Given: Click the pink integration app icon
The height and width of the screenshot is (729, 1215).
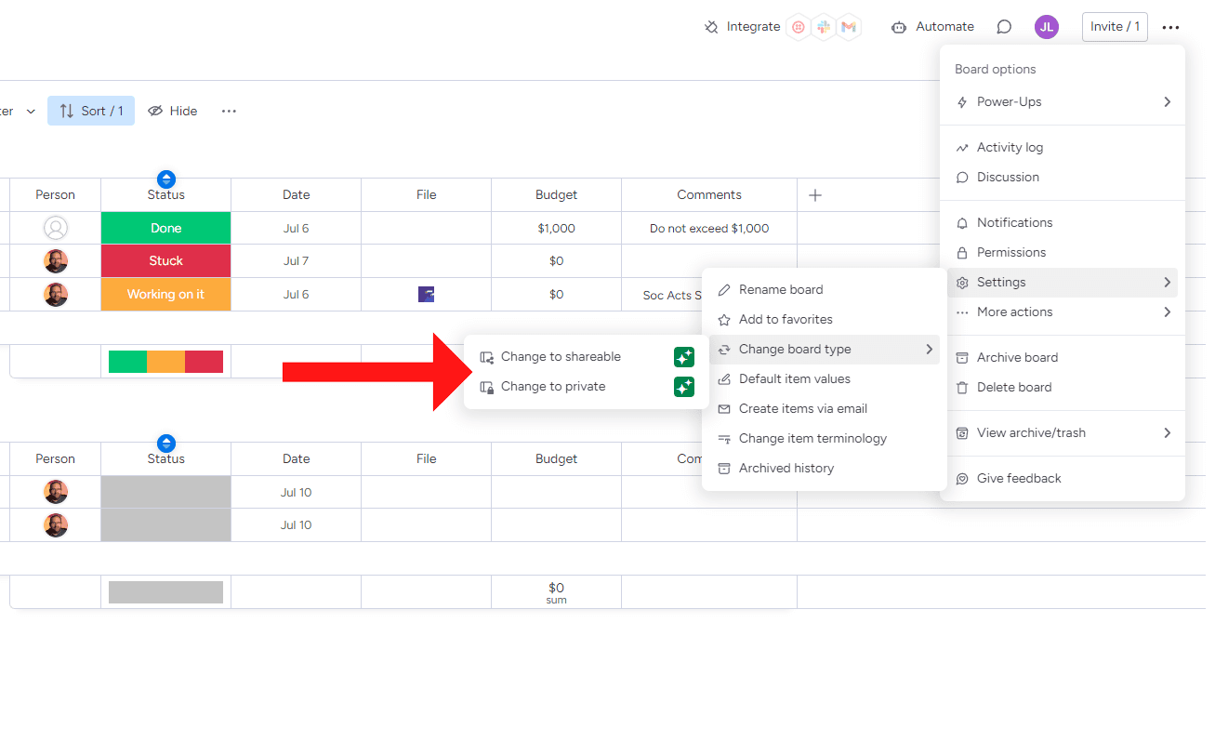Looking at the screenshot, I should point(798,27).
